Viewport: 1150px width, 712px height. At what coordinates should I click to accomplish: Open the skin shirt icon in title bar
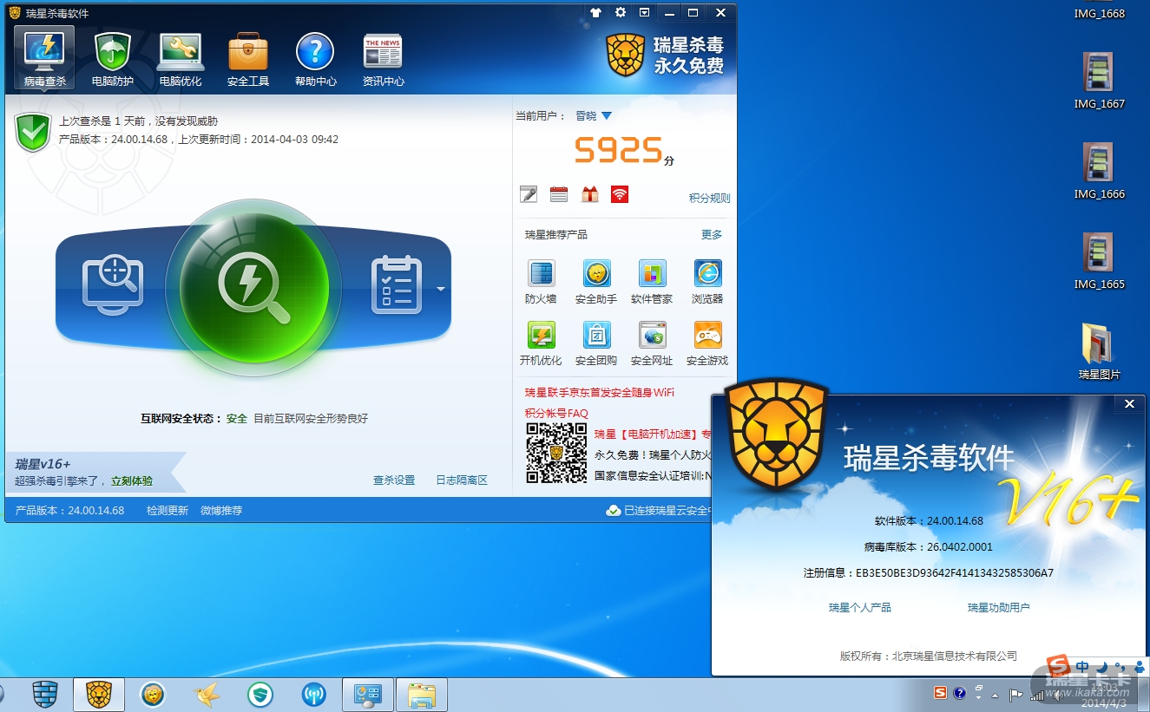(x=595, y=13)
